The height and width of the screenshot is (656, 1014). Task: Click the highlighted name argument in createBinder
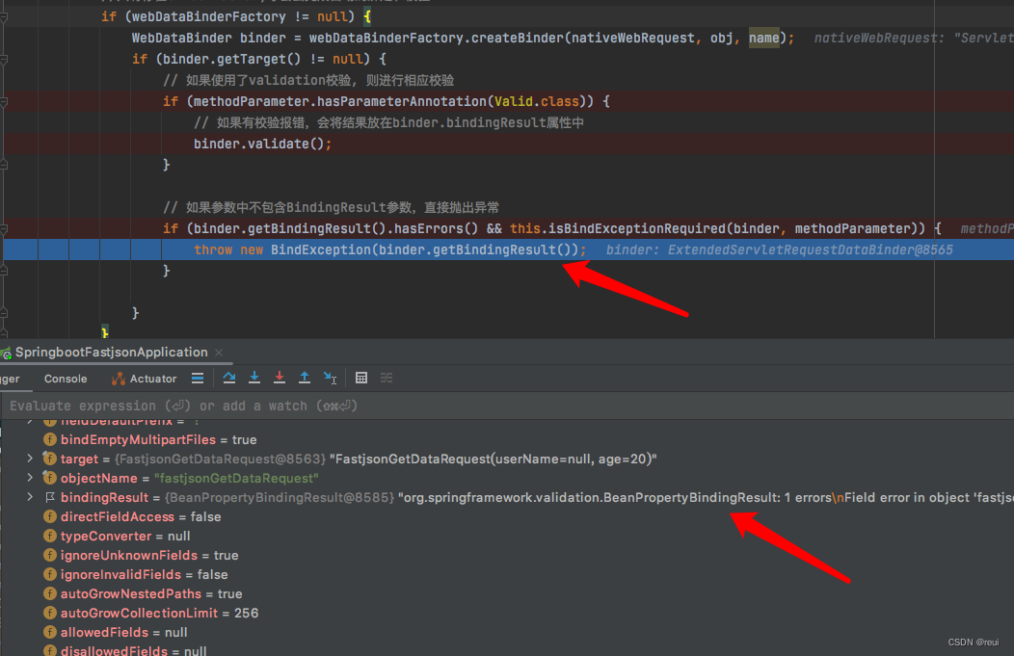point(763,39)
